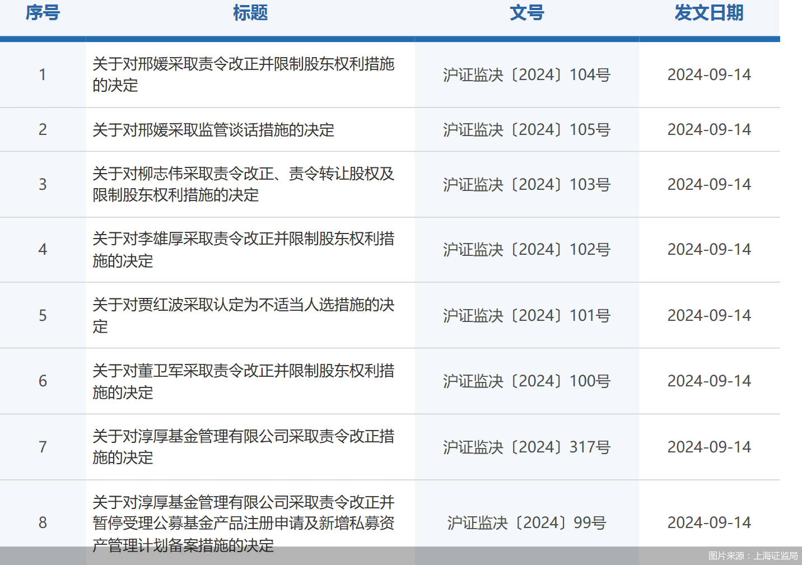Open decision on 柳志伟 责令转让股权
The width and height of the screenshot is (802, 565).
243,184
